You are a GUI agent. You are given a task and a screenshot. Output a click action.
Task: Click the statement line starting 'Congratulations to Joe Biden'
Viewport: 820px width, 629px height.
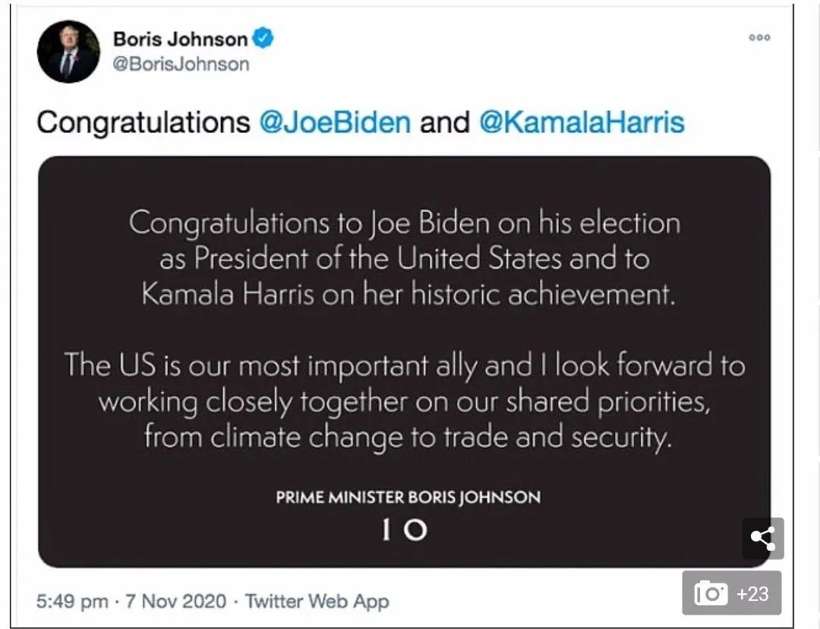point(404,223)
